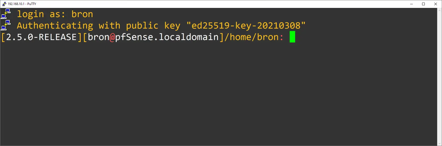Click the "pfSense.localdomain" hostname in the prompt
Screen dimensions: 442x146
[x=167, y=37]
